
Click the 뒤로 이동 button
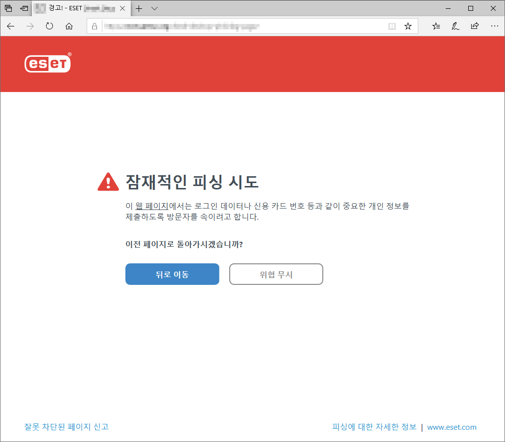click(172, 274)
